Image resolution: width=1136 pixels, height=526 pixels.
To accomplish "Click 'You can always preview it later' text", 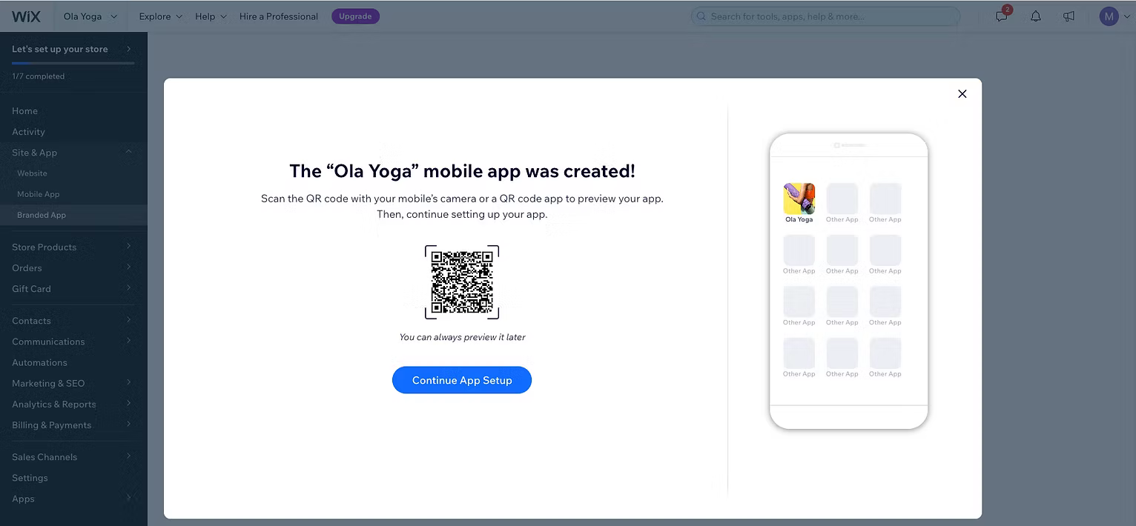I will (462, 337).
